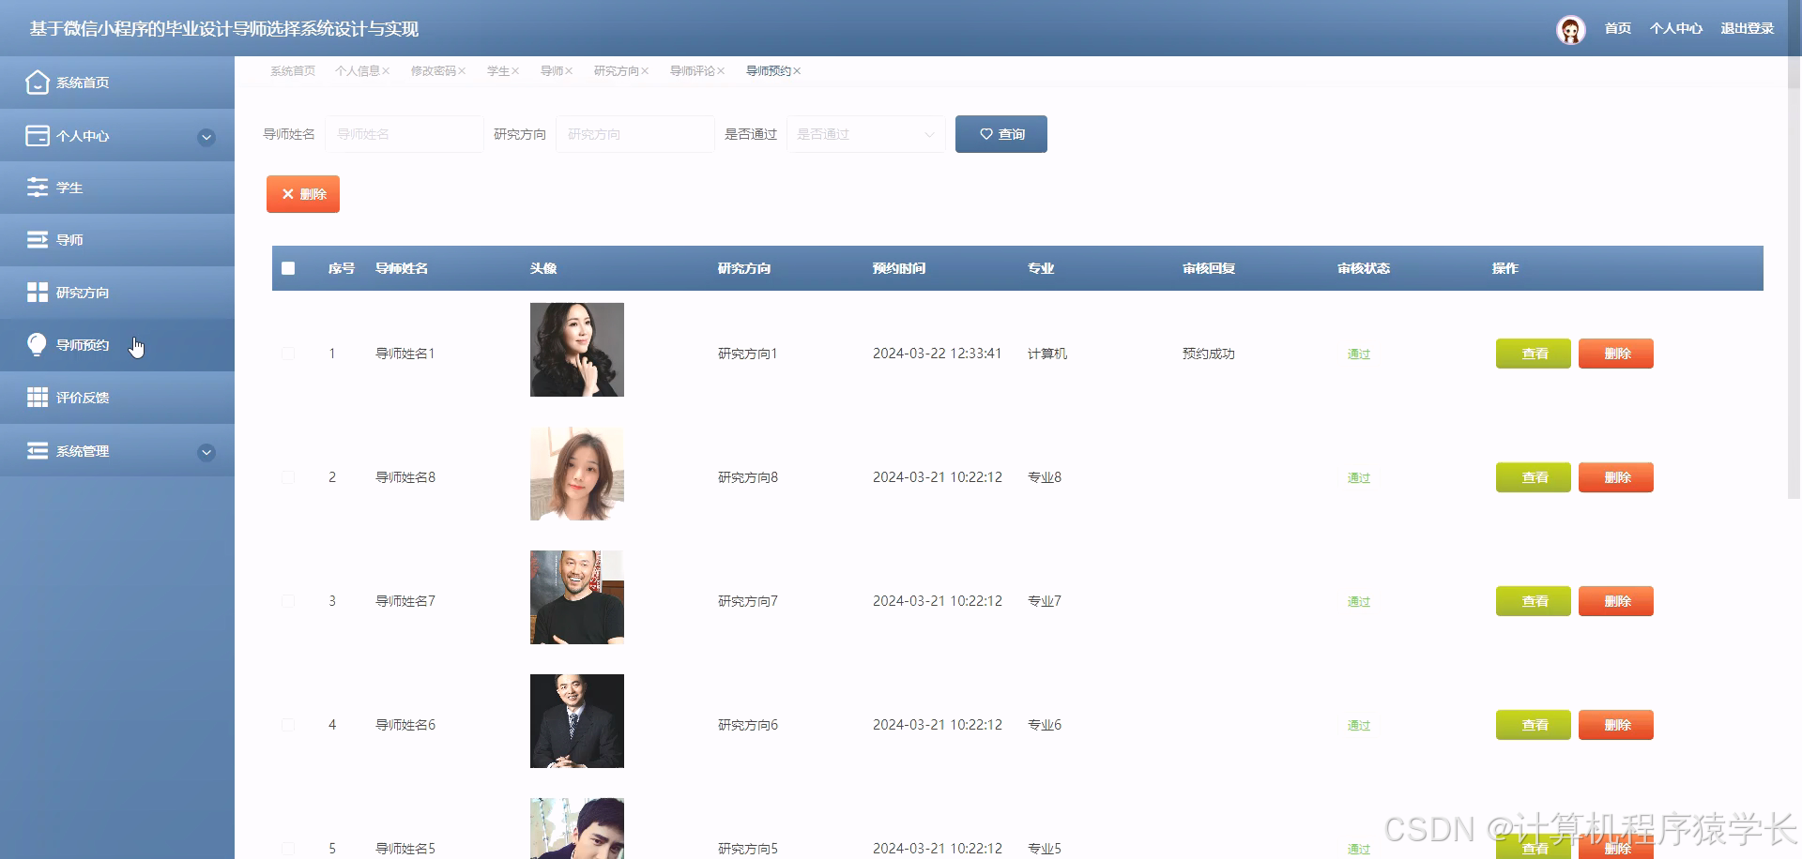Click the orange 删除 batch delete button

coord(303,194)
